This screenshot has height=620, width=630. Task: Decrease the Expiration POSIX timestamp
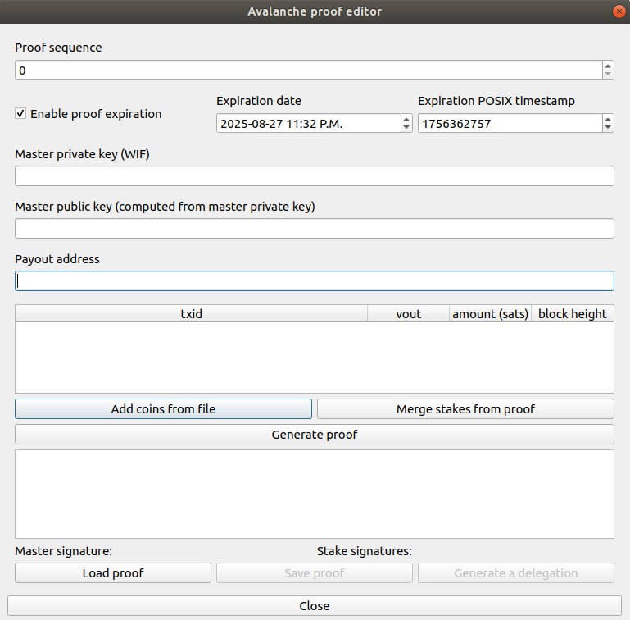607,127
